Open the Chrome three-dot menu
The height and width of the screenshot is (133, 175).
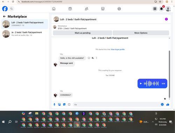pyautogui.click(x=172, y=2)
